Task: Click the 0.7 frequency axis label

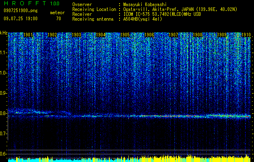Action: tap(4, 134)
